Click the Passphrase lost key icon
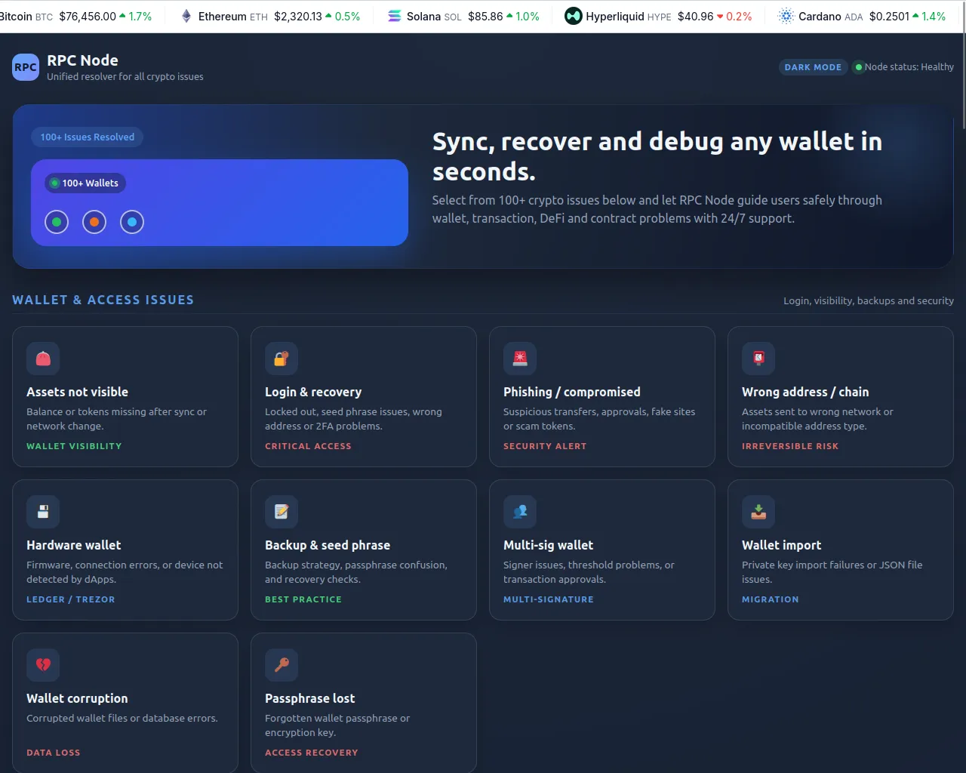 click(x=281, y=665)
